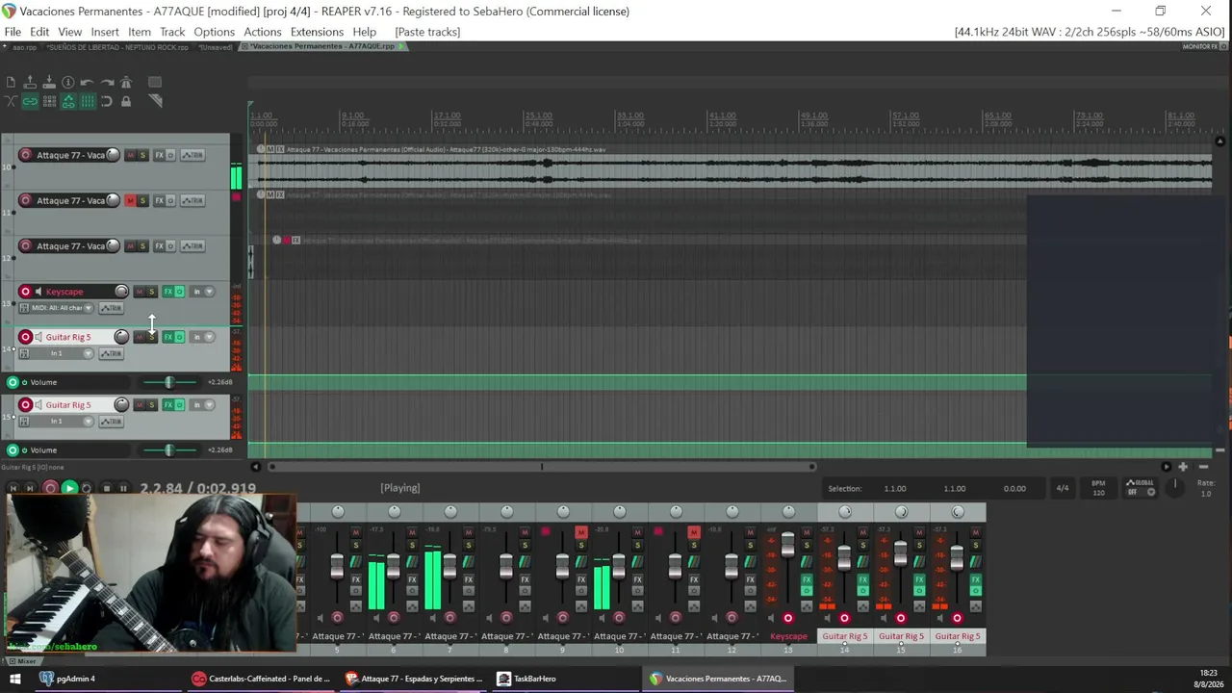This screenshot has width=1232, height=693.
Task: Toggle grid lines toolbar icon
Action: pos(88,101)
